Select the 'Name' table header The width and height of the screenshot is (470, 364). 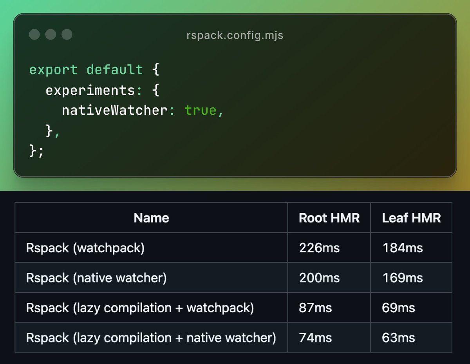click(x=151, y=218)
